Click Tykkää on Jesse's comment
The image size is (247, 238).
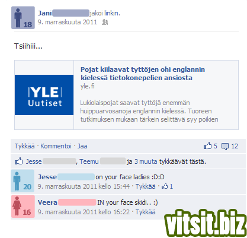pyautogui.click(x=145, y=186)
